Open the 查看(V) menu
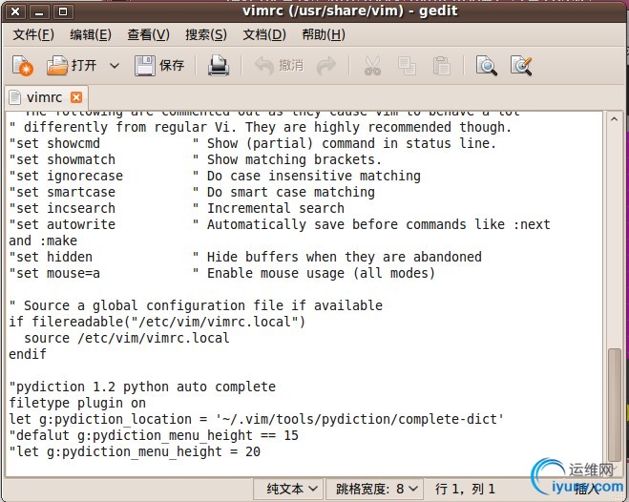629x502 pixels. coord(148,35)
